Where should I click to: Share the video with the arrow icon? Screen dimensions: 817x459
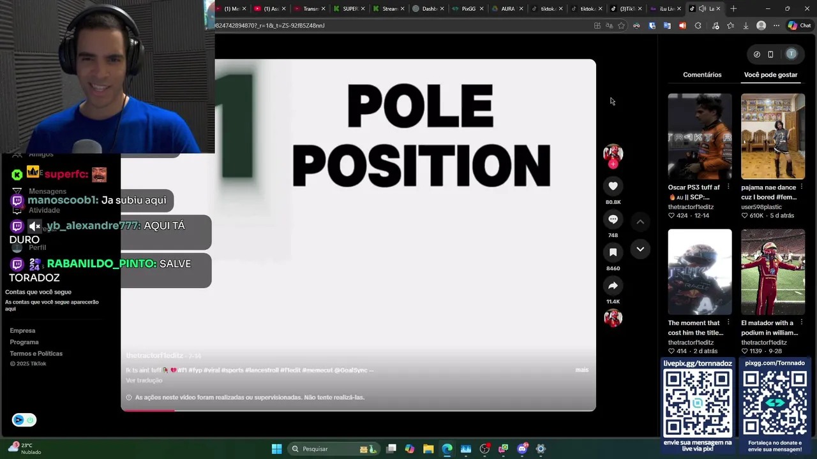click(613, 286)
